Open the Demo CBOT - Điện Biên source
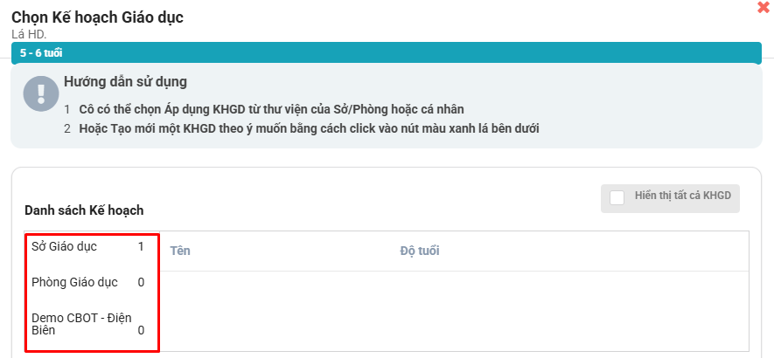Screen dimensions: 774x358 coord(81,323)
